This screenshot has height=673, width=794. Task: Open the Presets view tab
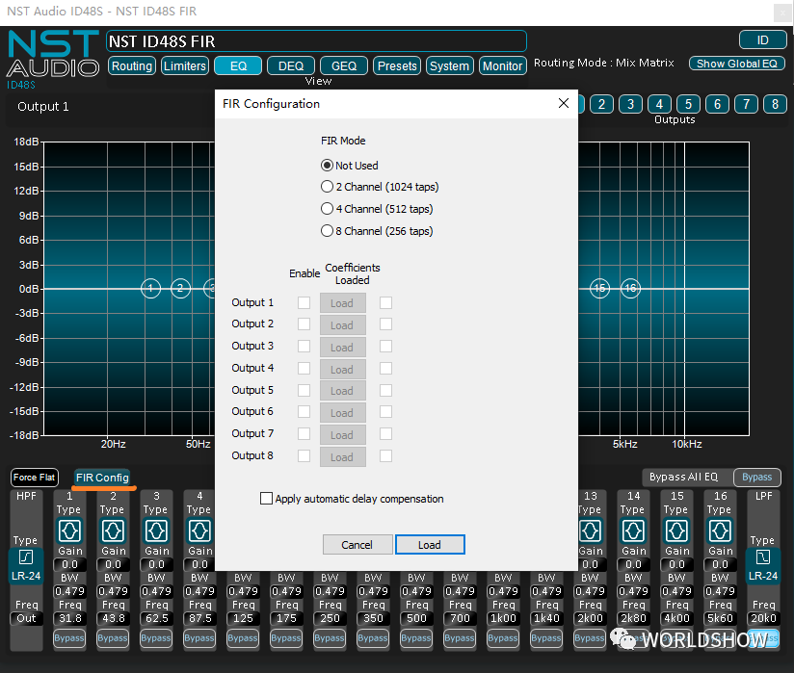pyautogui.click(x=397, y=65)
